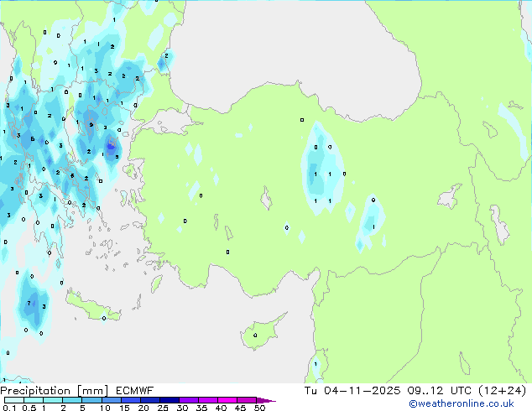The width and height of the screenshot is (532, 411).
Task: Click the '30' legend scale label
Action: (x=182, y=408)
